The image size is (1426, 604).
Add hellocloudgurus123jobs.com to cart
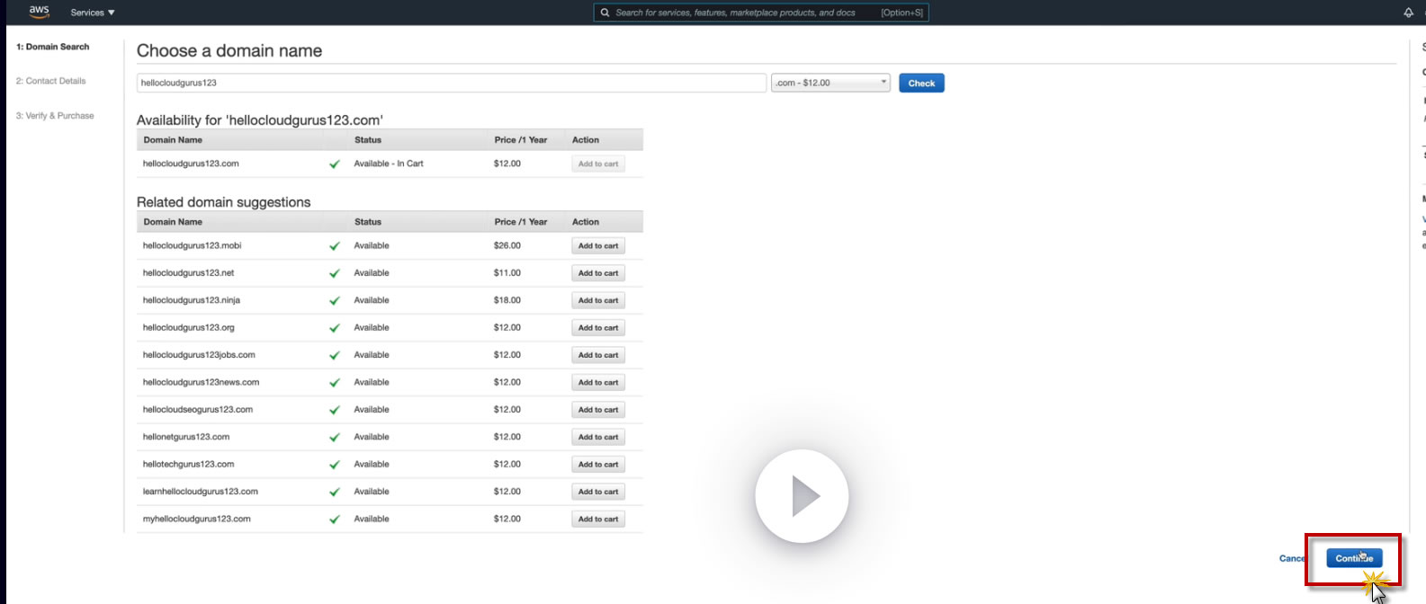pos(598,355)
